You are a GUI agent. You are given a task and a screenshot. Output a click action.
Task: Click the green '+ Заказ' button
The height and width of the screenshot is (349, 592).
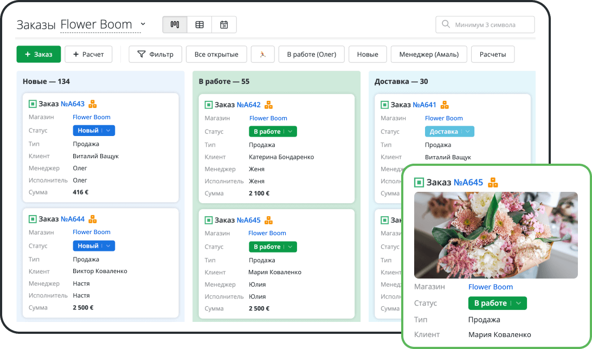(x=38, y=54)
